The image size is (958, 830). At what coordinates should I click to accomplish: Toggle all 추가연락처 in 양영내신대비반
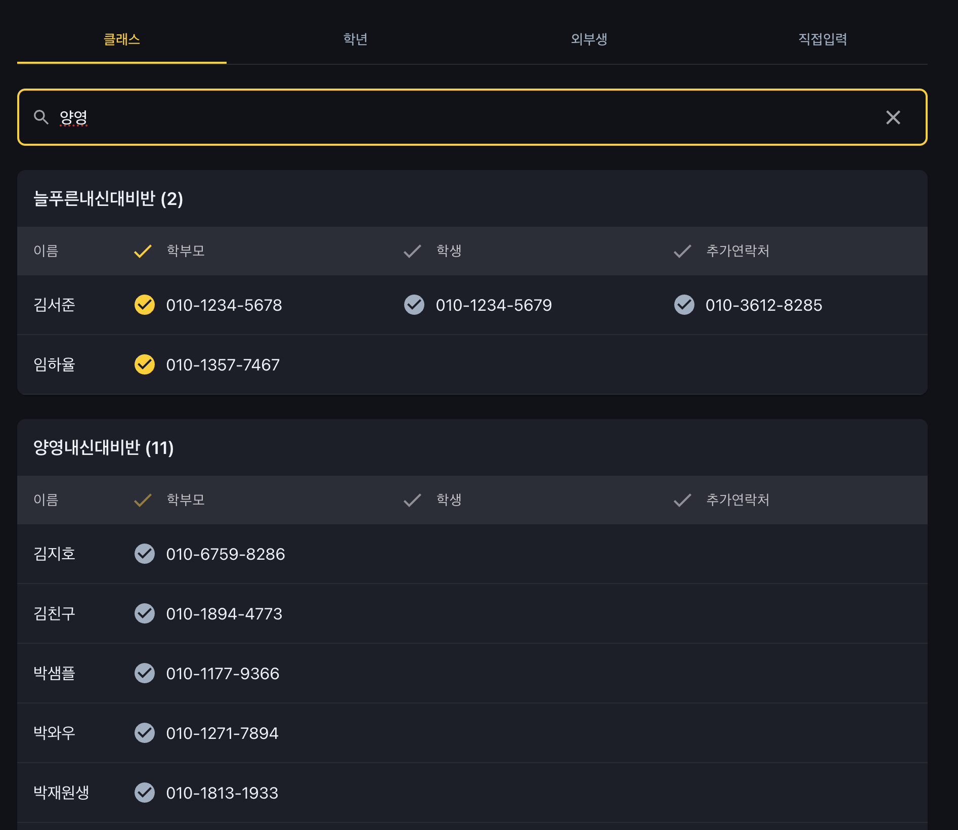coord(683,500)
